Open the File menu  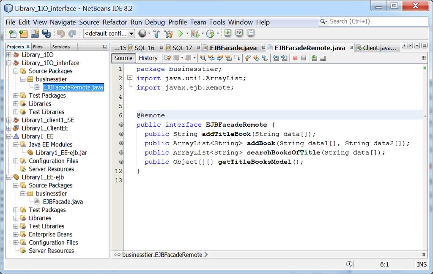tap(10, 22)
